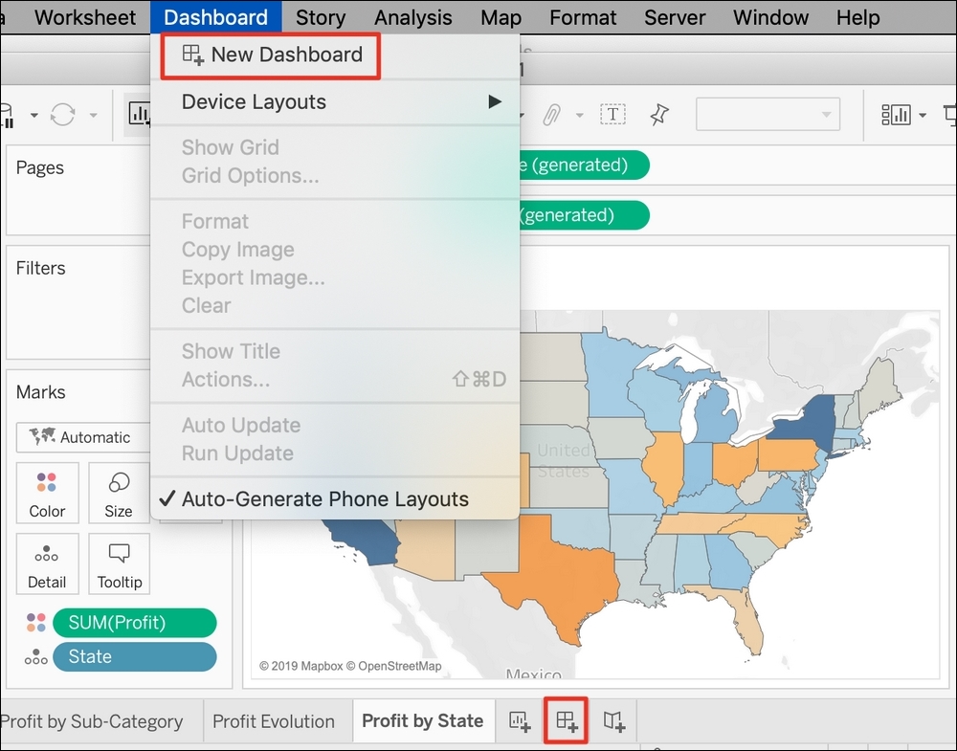957x751 pixels.
Task: Toggle Show Title in the Dashboard menu
Action: [230, 351]
